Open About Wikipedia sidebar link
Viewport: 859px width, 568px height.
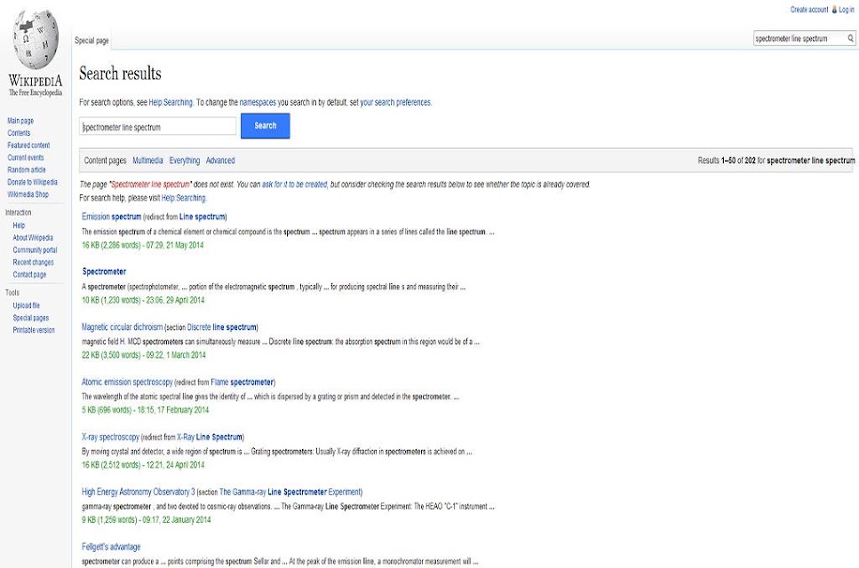click(33, 238)
